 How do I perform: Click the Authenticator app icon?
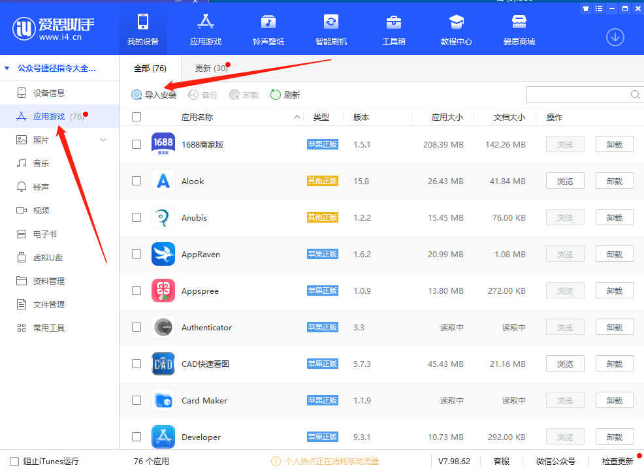[163, 327]
